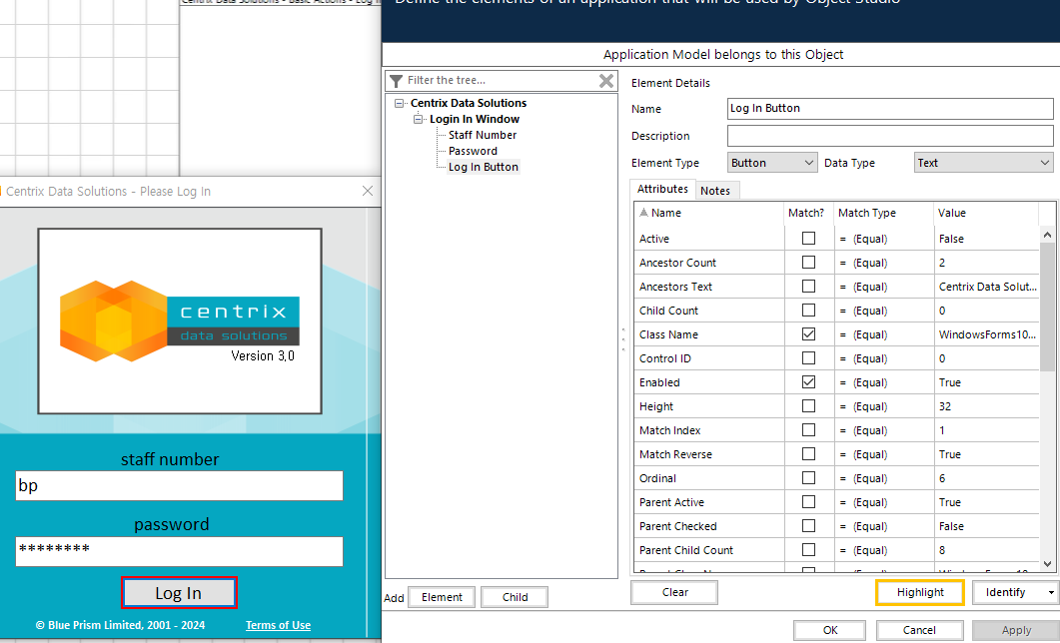Add a new Element

(443, 597)
